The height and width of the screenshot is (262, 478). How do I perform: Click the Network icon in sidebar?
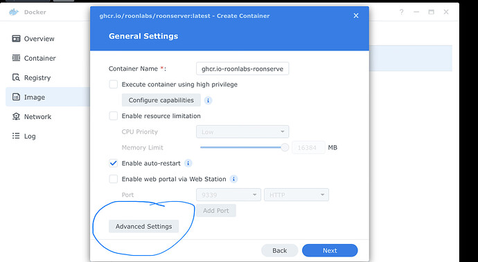(x=16, y=116)
